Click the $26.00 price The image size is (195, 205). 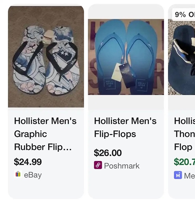(x=108, y=153)
